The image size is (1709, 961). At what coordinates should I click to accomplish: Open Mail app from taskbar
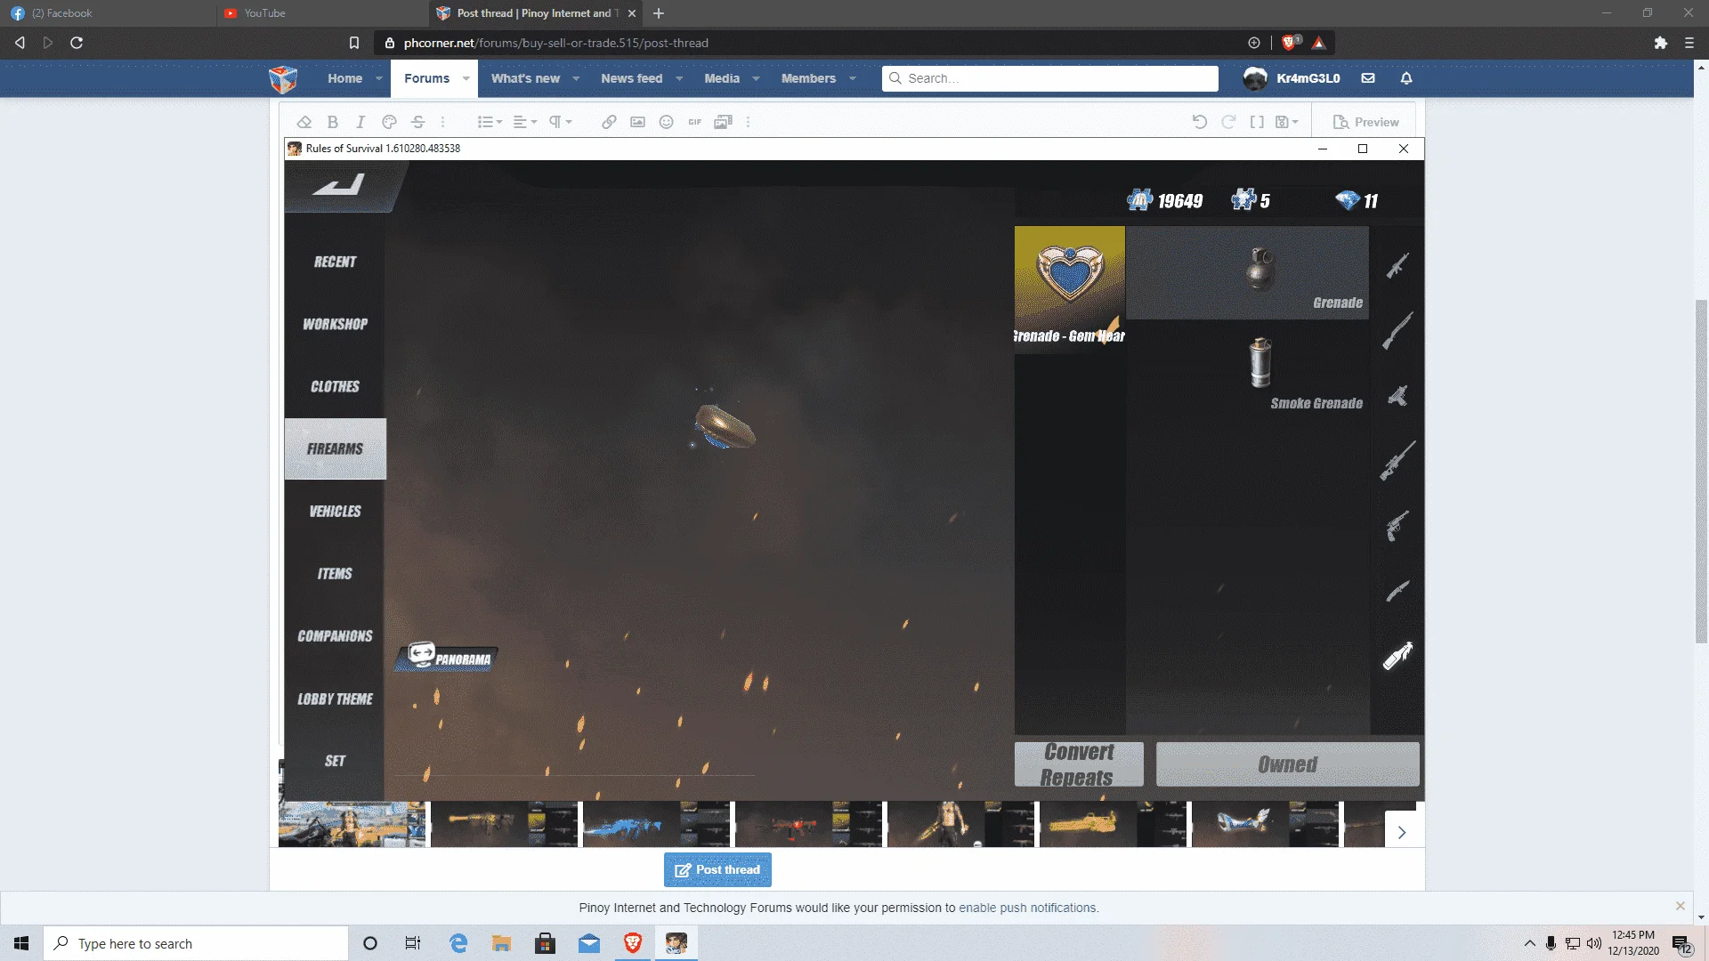[589, 943]
